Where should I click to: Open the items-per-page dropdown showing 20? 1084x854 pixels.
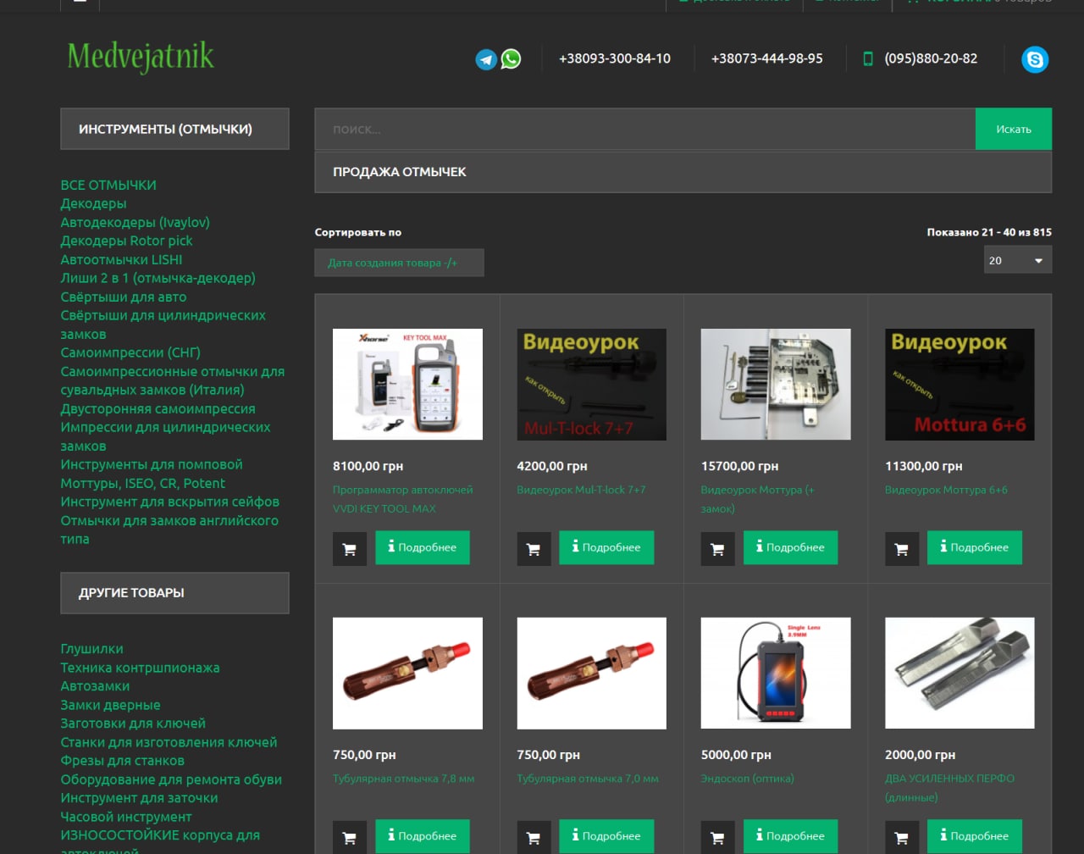1018,260
